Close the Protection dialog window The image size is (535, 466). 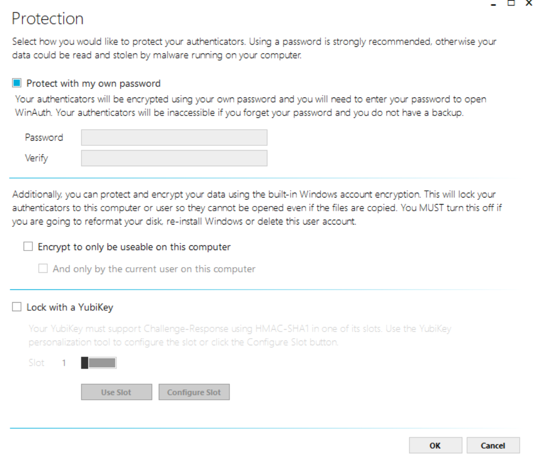pos(529,3)
